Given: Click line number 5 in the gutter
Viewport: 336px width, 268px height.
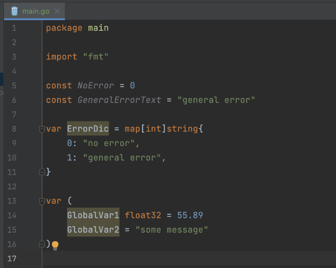Looking at the screenshot, I should coord(13,86).
